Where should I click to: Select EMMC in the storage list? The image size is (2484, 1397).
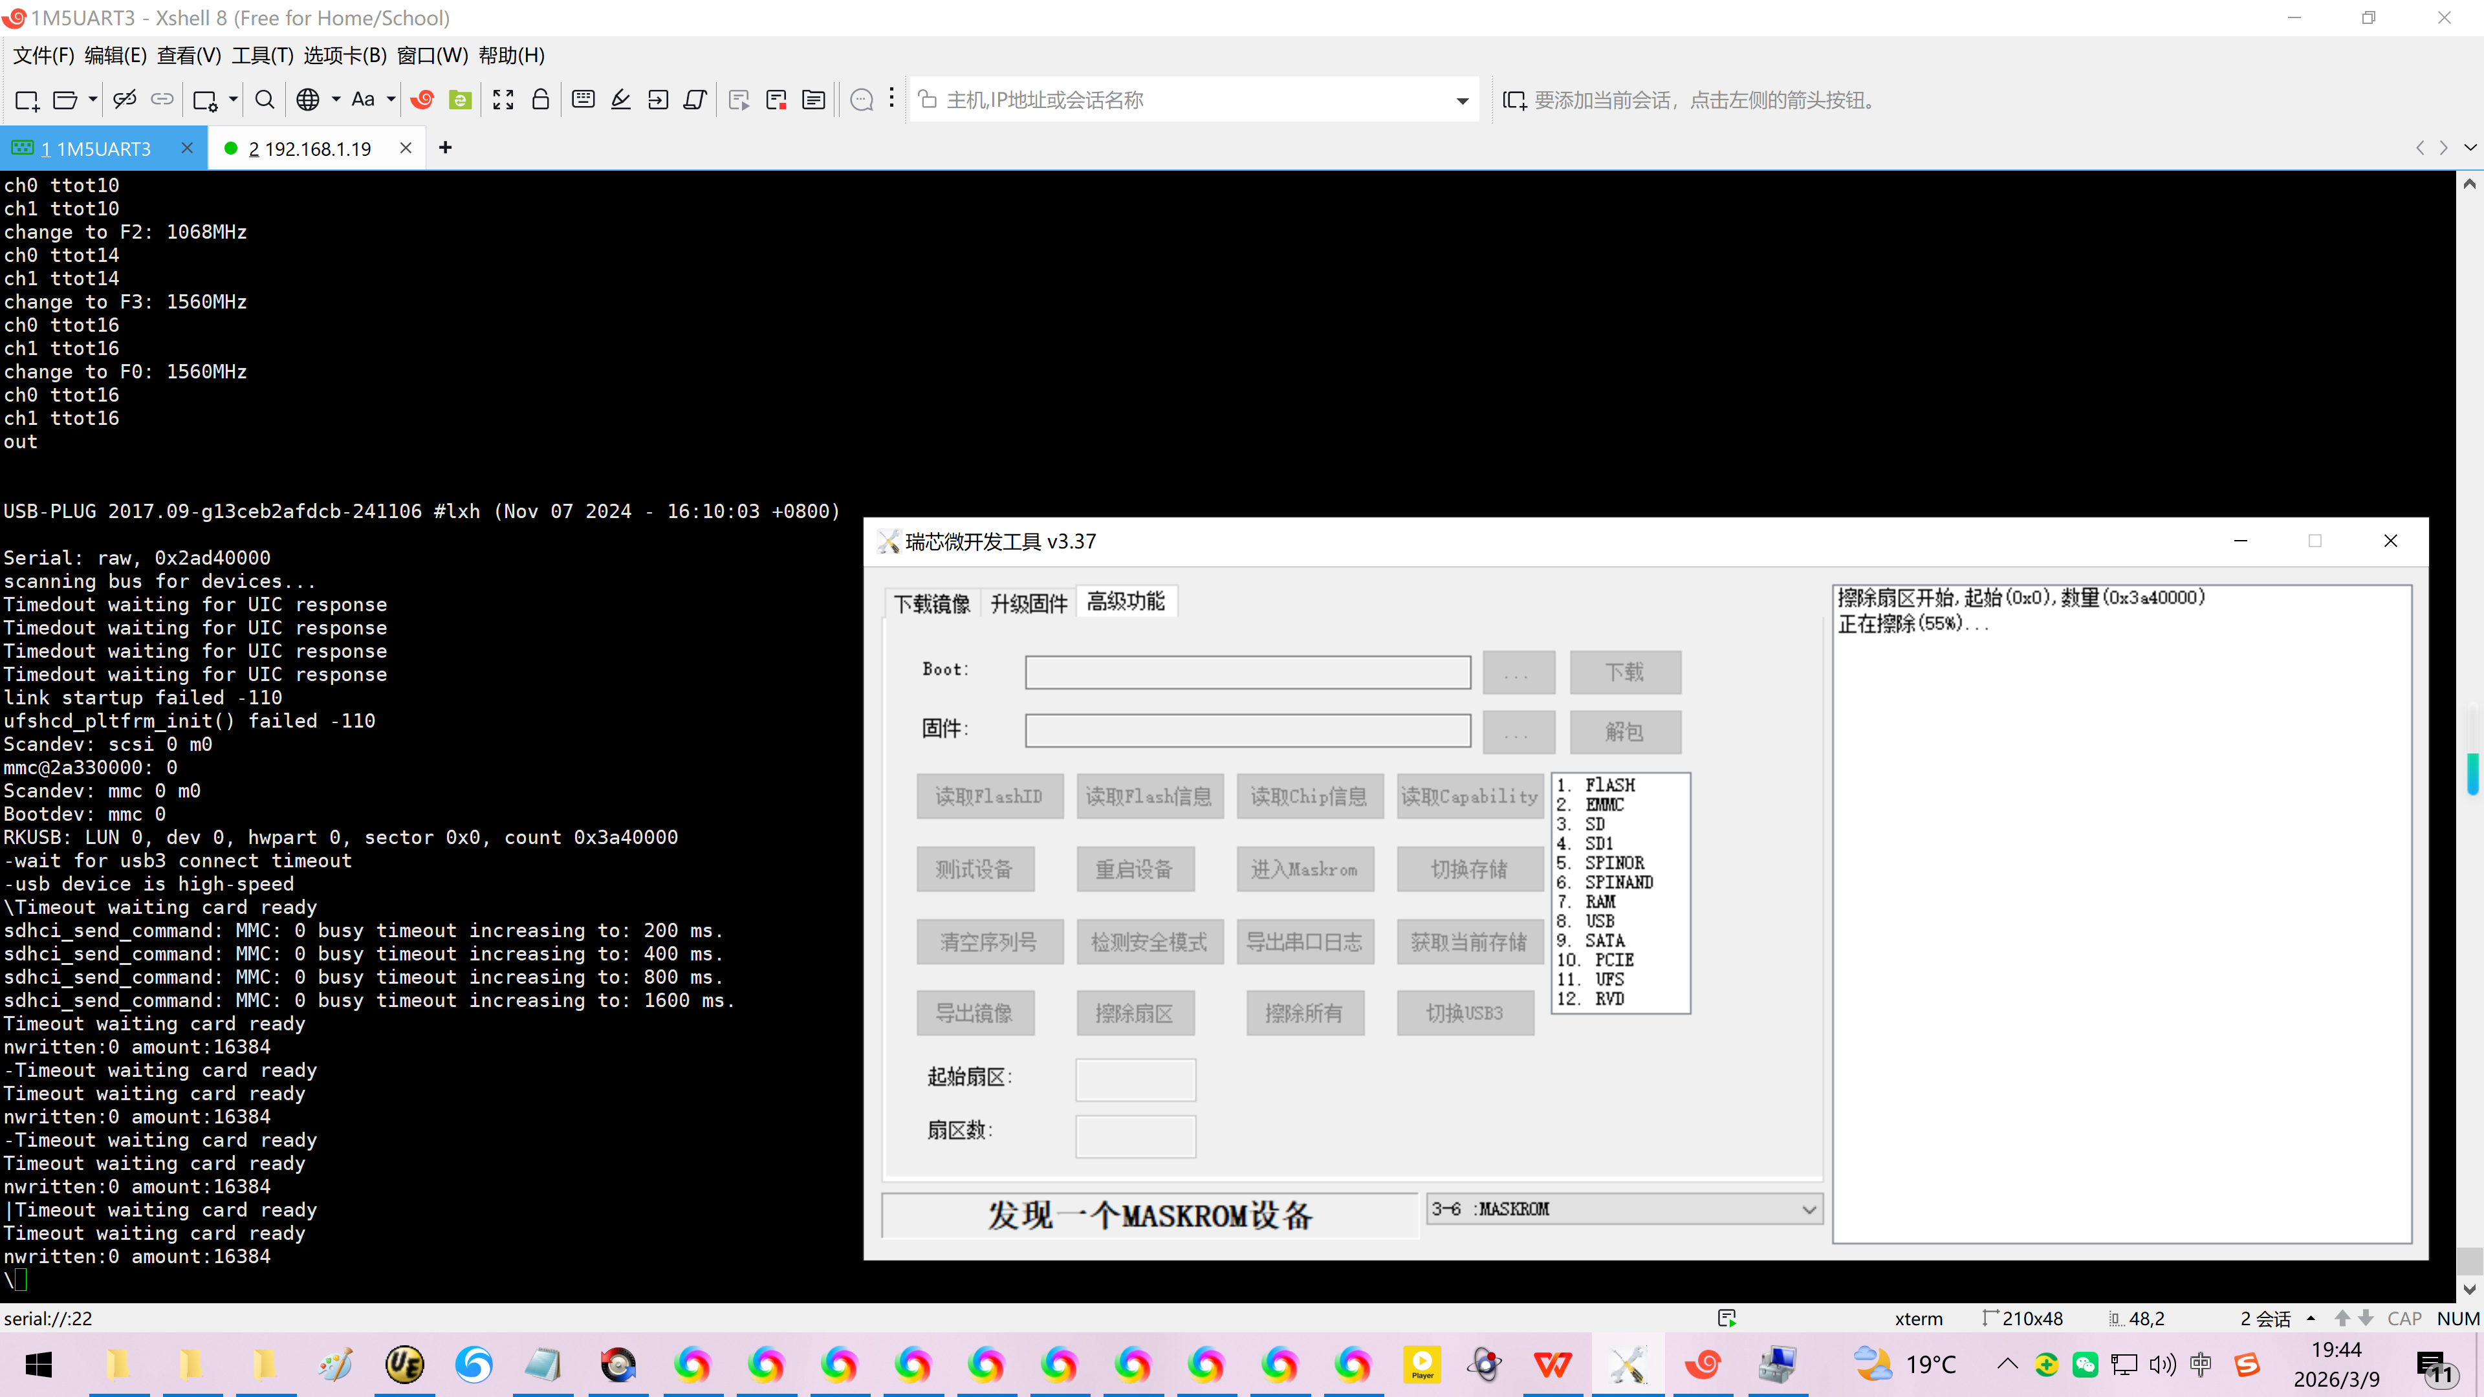point(1604,805)
